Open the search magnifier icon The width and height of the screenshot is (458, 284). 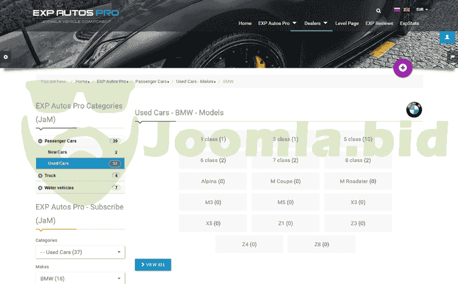point(378,11)
